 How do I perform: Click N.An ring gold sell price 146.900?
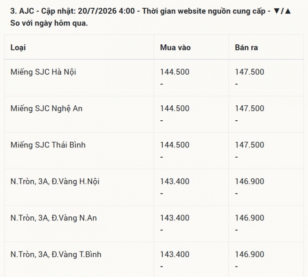click(249, 218)
